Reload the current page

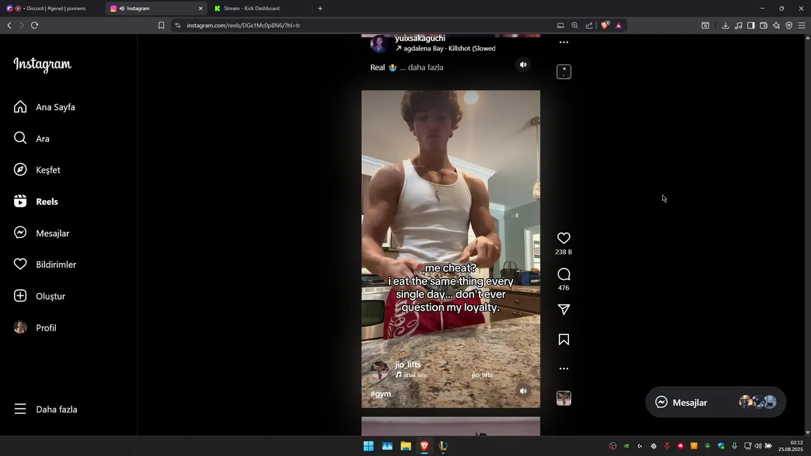[34, 25]
